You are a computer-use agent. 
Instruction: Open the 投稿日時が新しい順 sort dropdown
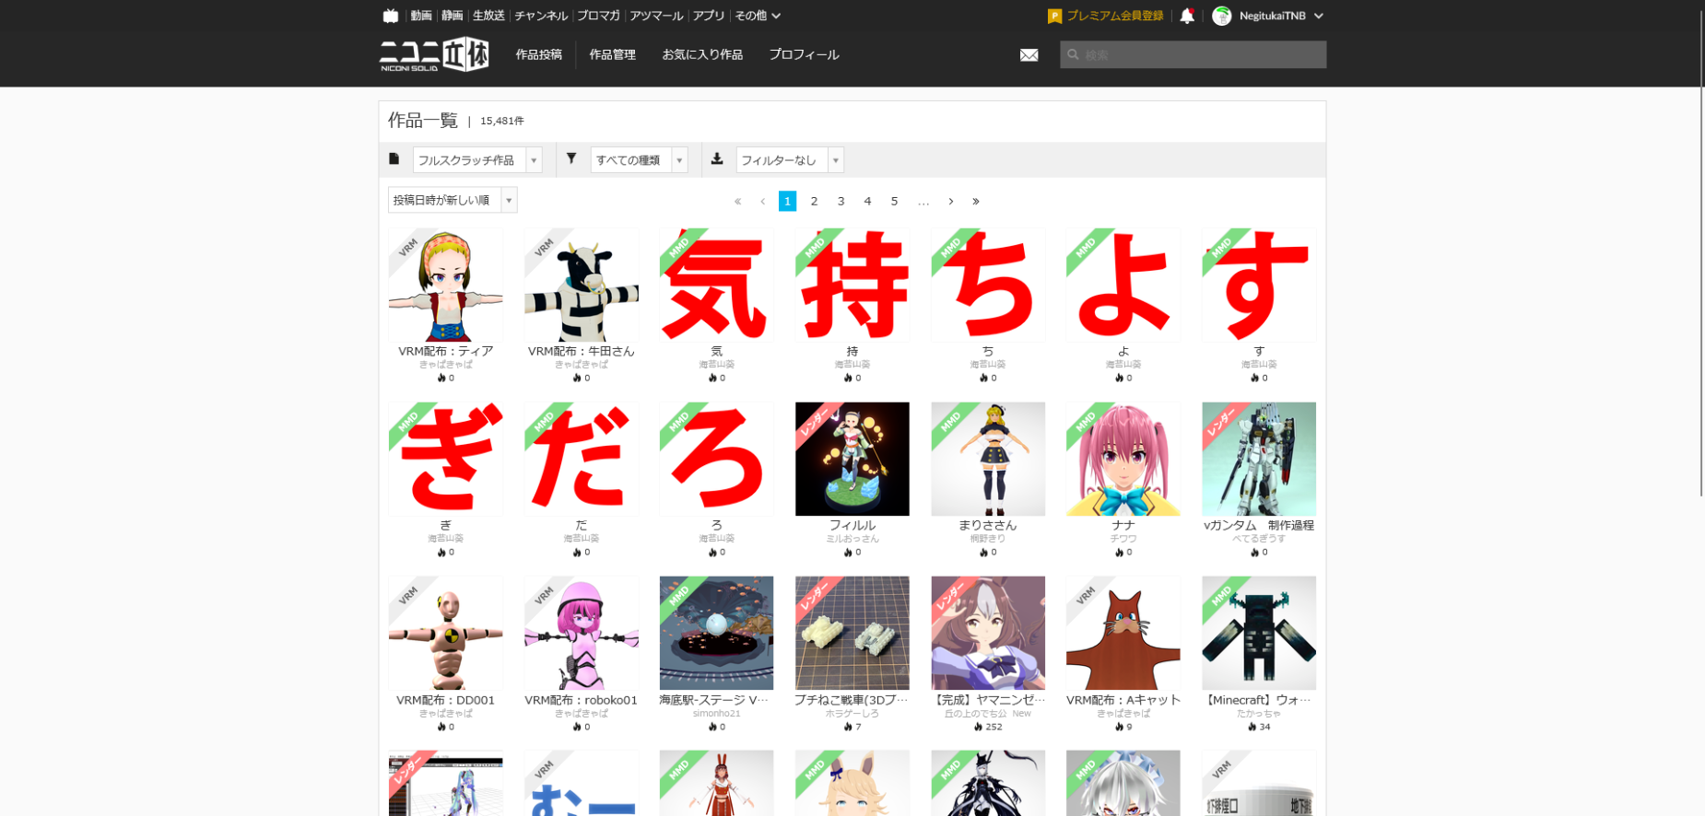tap(453, 200)
